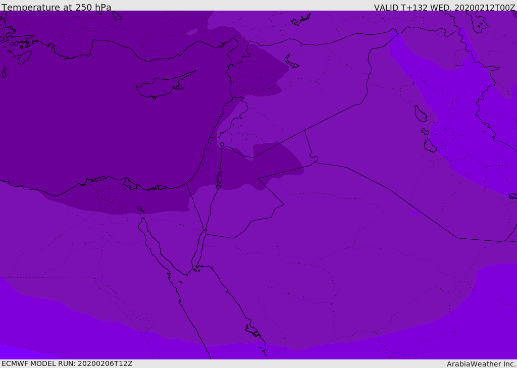
Task: Click the 'Temperature at 250 hPa' title
Action: tap(57, 8)
